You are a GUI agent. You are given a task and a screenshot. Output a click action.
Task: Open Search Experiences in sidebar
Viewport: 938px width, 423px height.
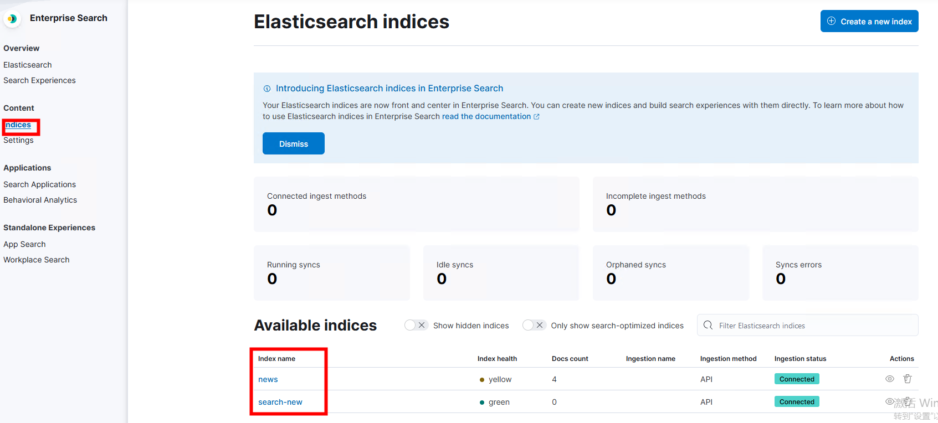pos(39,80)
